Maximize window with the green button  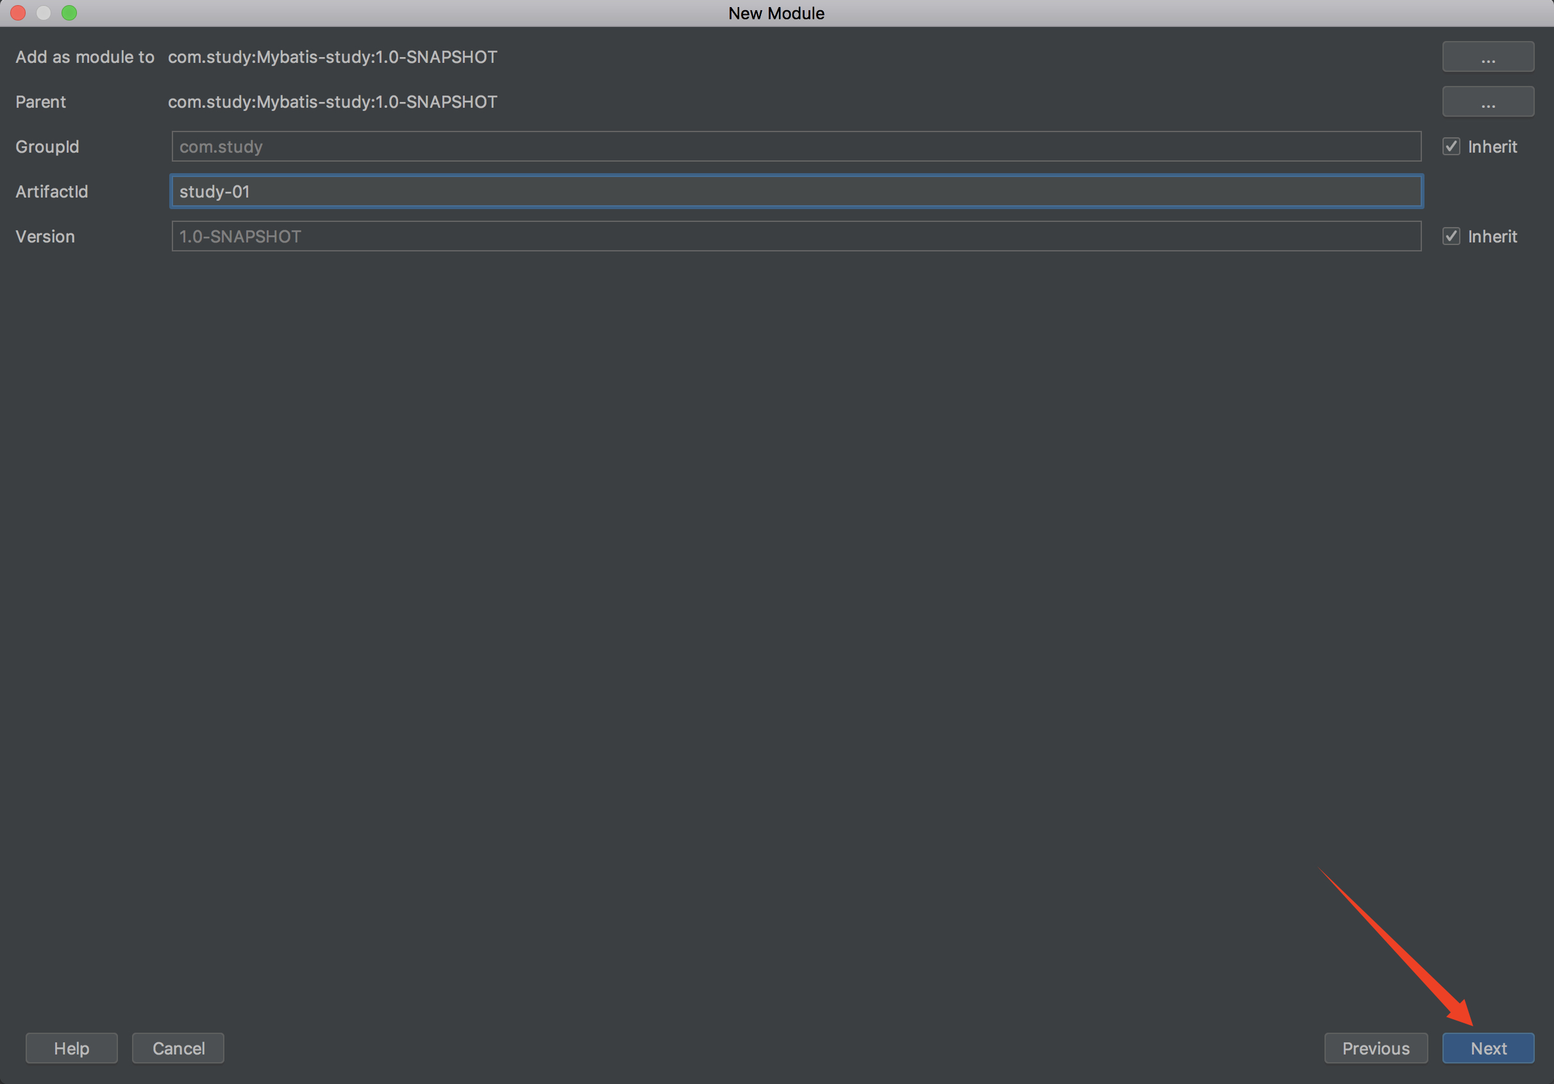(70, 13)
